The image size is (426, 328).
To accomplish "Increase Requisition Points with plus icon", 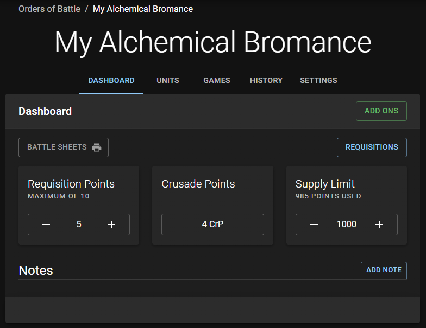I will (x=111, y=224).
